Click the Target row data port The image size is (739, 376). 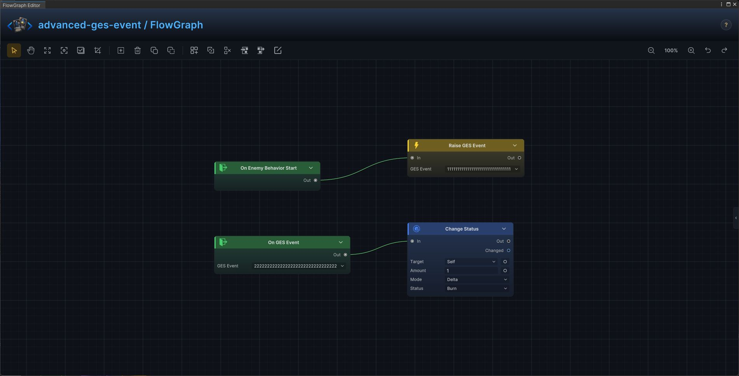click(x=505, y=262)
